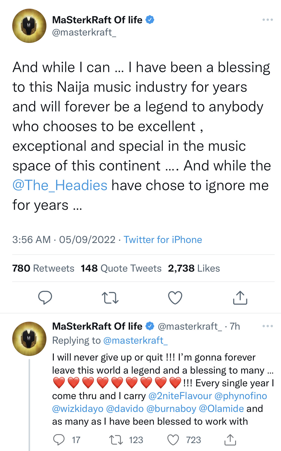View the 148 Quote Tweets
281x451 pixels.
[121, 268]
